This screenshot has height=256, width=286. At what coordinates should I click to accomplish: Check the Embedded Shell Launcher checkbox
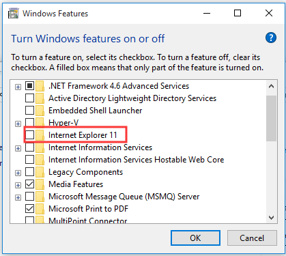[x=29, y=111]
